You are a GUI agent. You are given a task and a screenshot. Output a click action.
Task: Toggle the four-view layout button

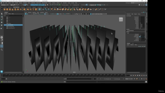coord(2,40)
